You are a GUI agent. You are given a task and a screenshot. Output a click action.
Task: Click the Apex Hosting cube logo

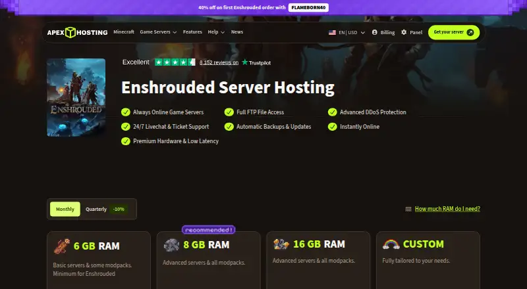70,32
